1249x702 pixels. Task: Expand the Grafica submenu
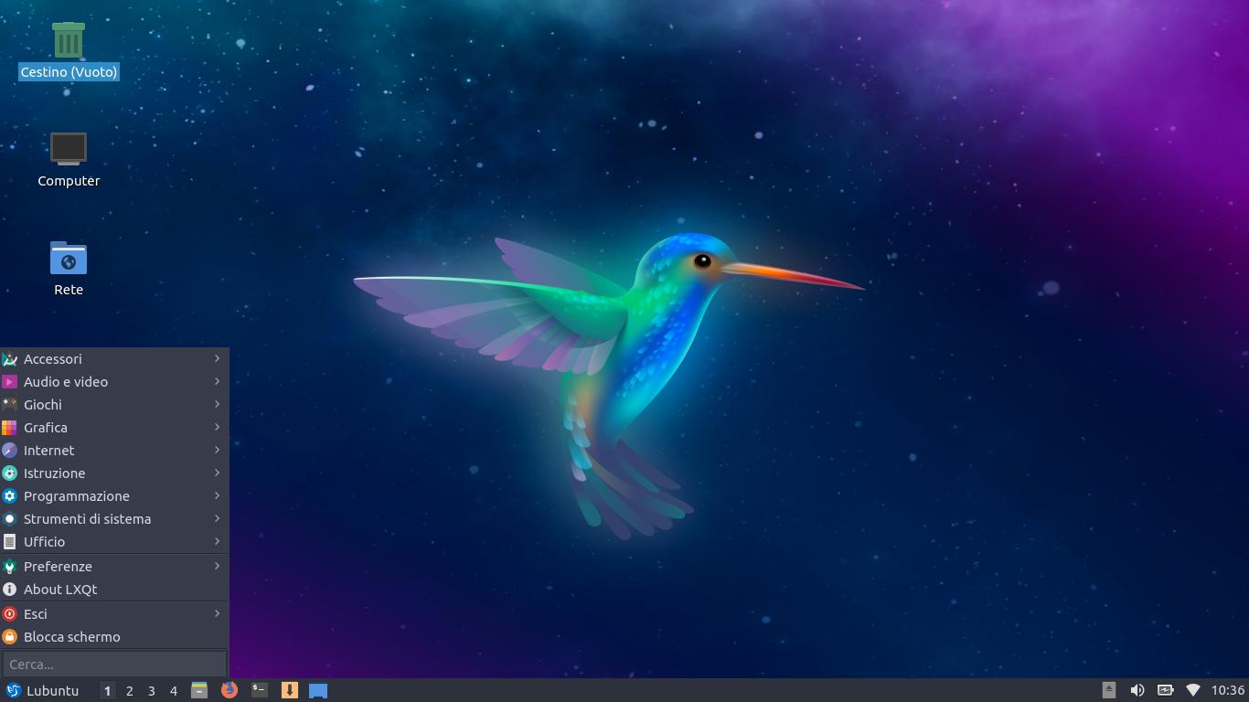(x=45, y=427)
